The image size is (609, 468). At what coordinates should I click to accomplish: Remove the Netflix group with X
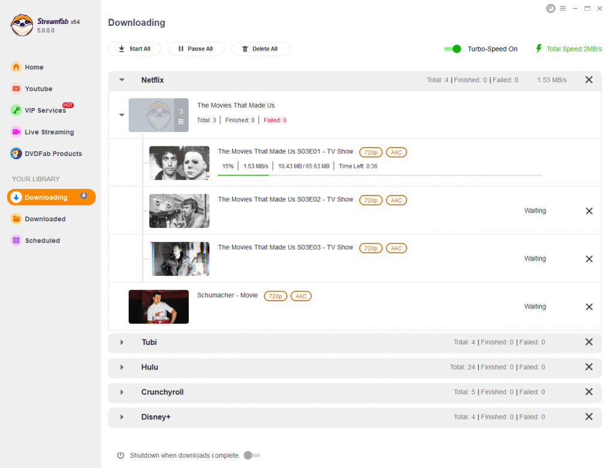tap(589, 80)
